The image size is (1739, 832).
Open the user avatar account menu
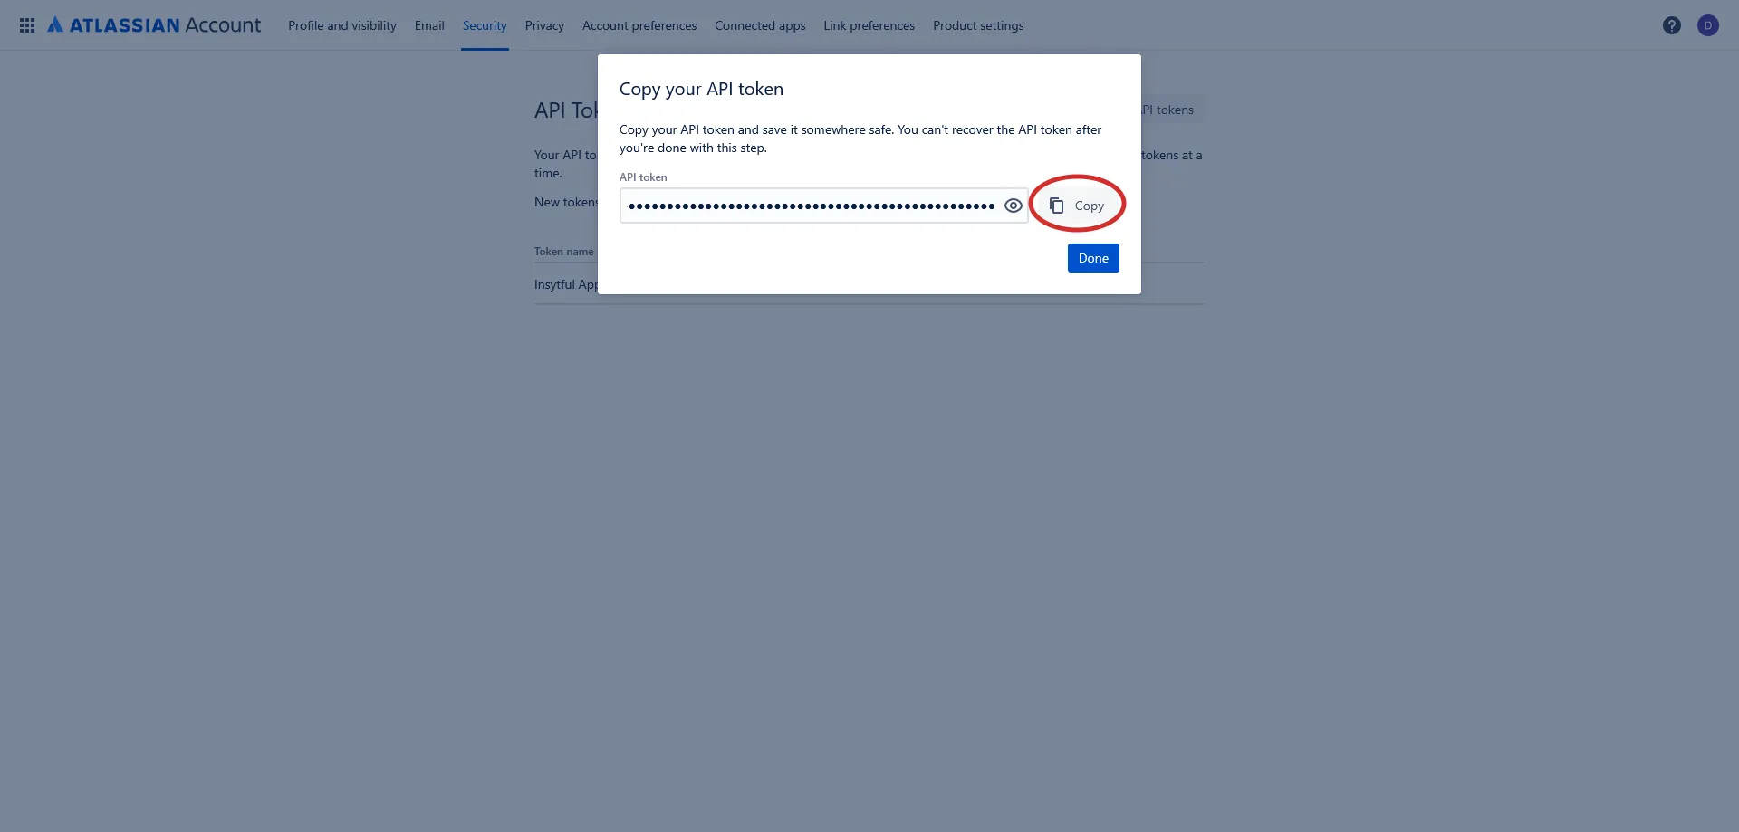click(1707, 25)
